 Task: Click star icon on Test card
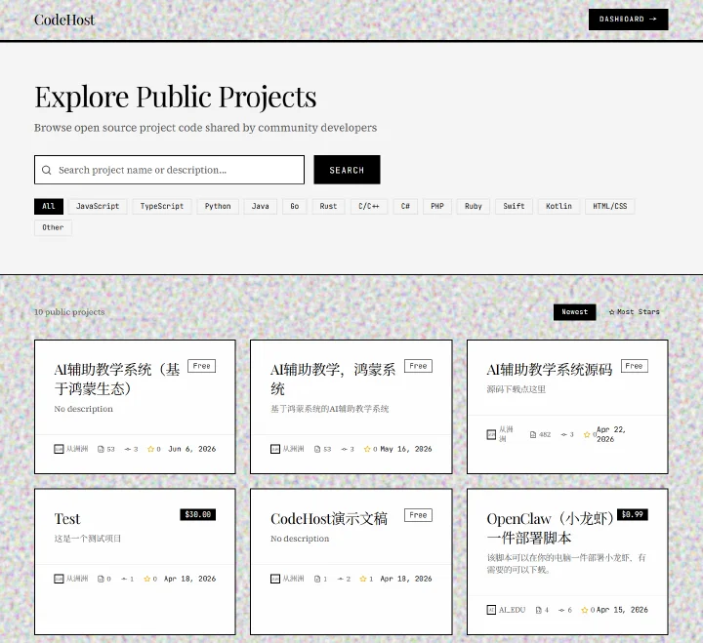coord(147,579)
